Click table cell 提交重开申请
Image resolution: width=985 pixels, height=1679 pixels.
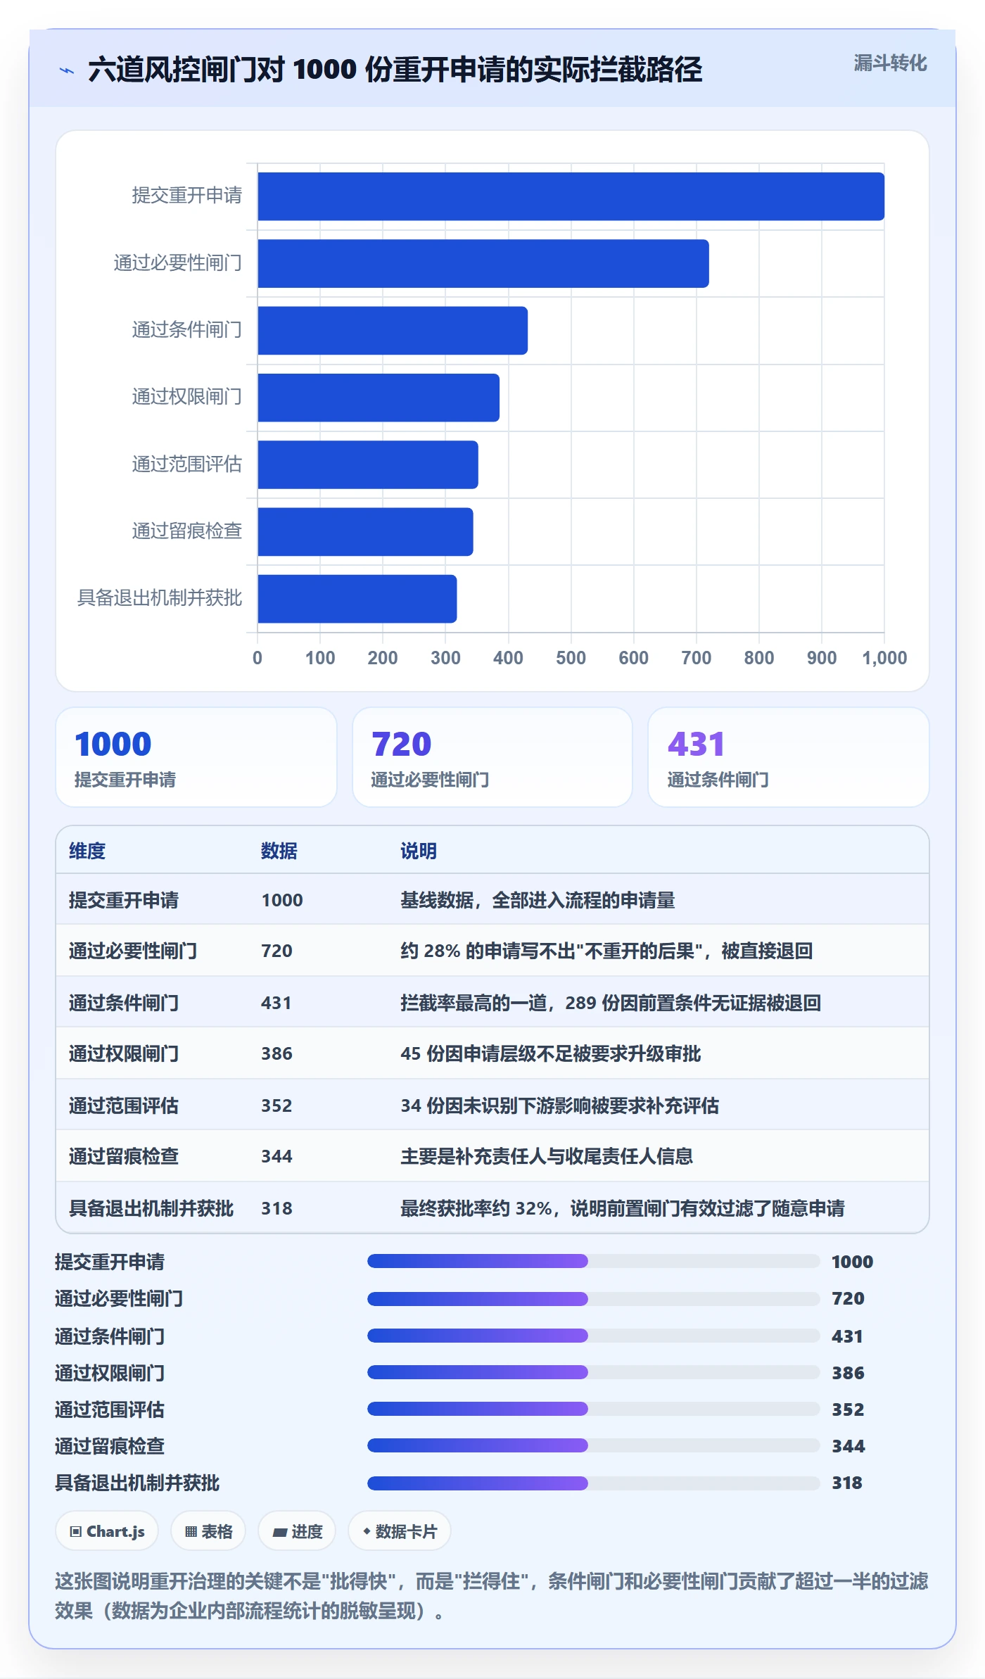tap(124, 900)
